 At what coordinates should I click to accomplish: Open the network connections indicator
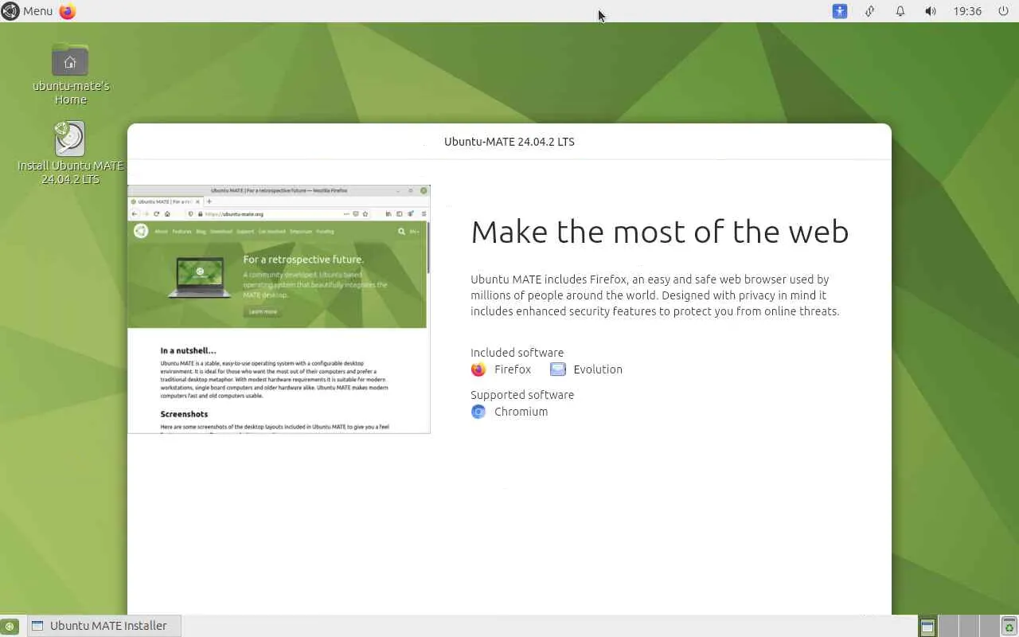click(870, 11)
